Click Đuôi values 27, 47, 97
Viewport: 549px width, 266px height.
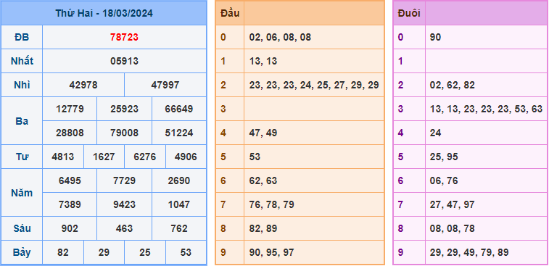tap(453, 204)
